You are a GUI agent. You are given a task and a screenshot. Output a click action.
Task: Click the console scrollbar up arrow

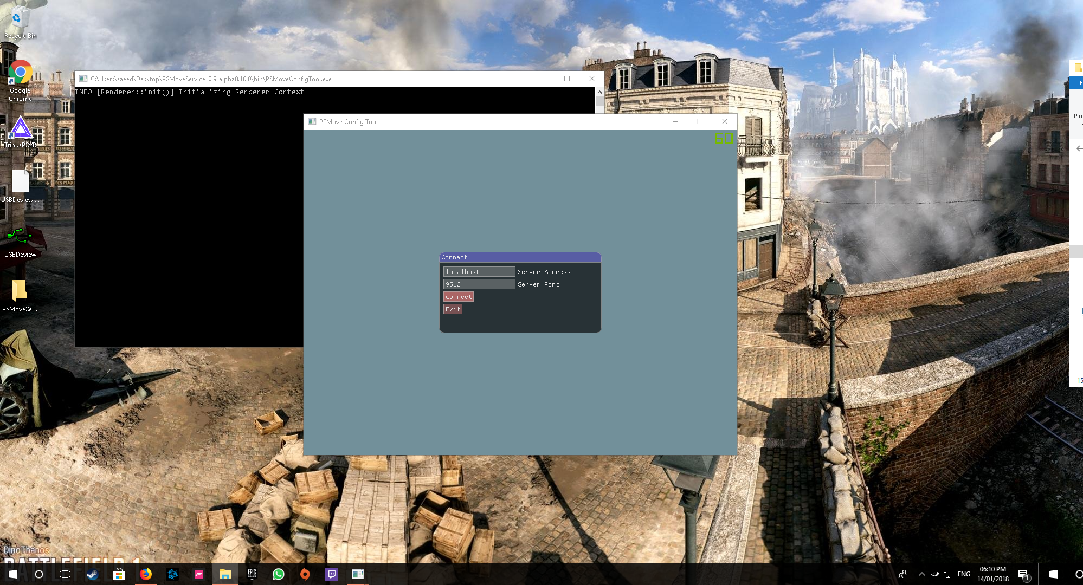click(599, 92)
